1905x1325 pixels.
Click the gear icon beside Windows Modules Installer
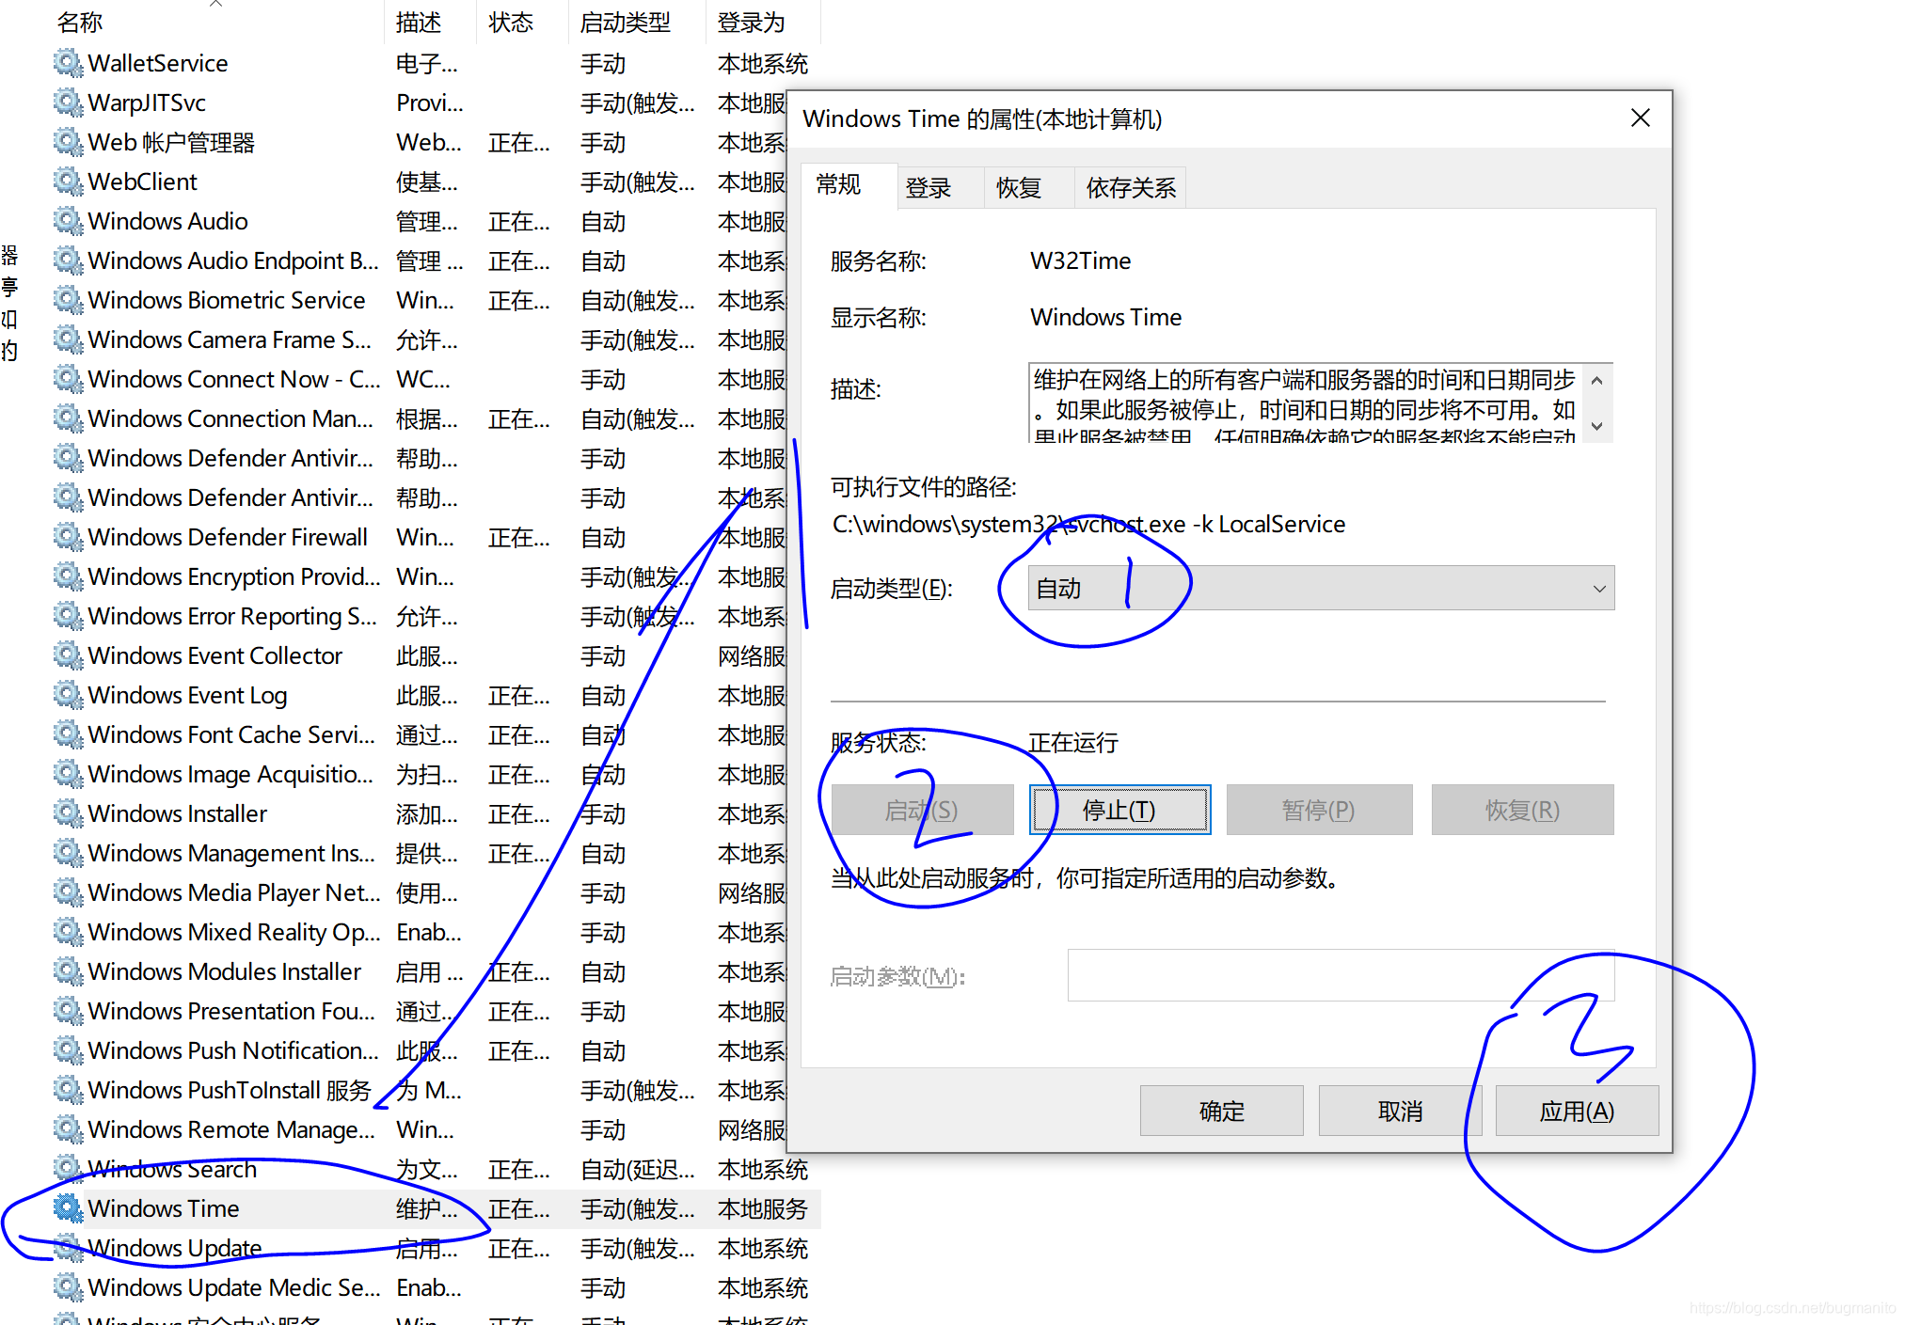pos(67,971)
